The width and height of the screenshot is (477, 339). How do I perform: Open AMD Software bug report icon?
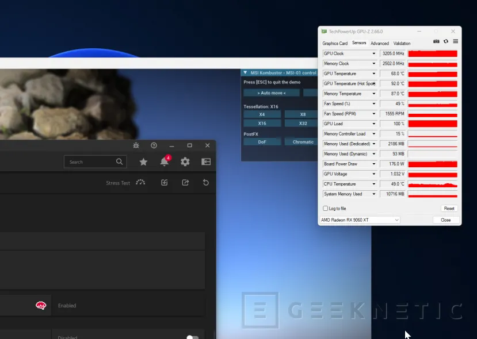pos(136,145)
